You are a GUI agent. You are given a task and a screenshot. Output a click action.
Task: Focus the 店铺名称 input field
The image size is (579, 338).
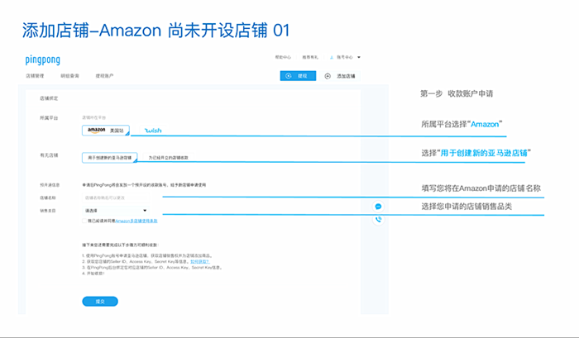pyautogui.click(x=116, y=198)
